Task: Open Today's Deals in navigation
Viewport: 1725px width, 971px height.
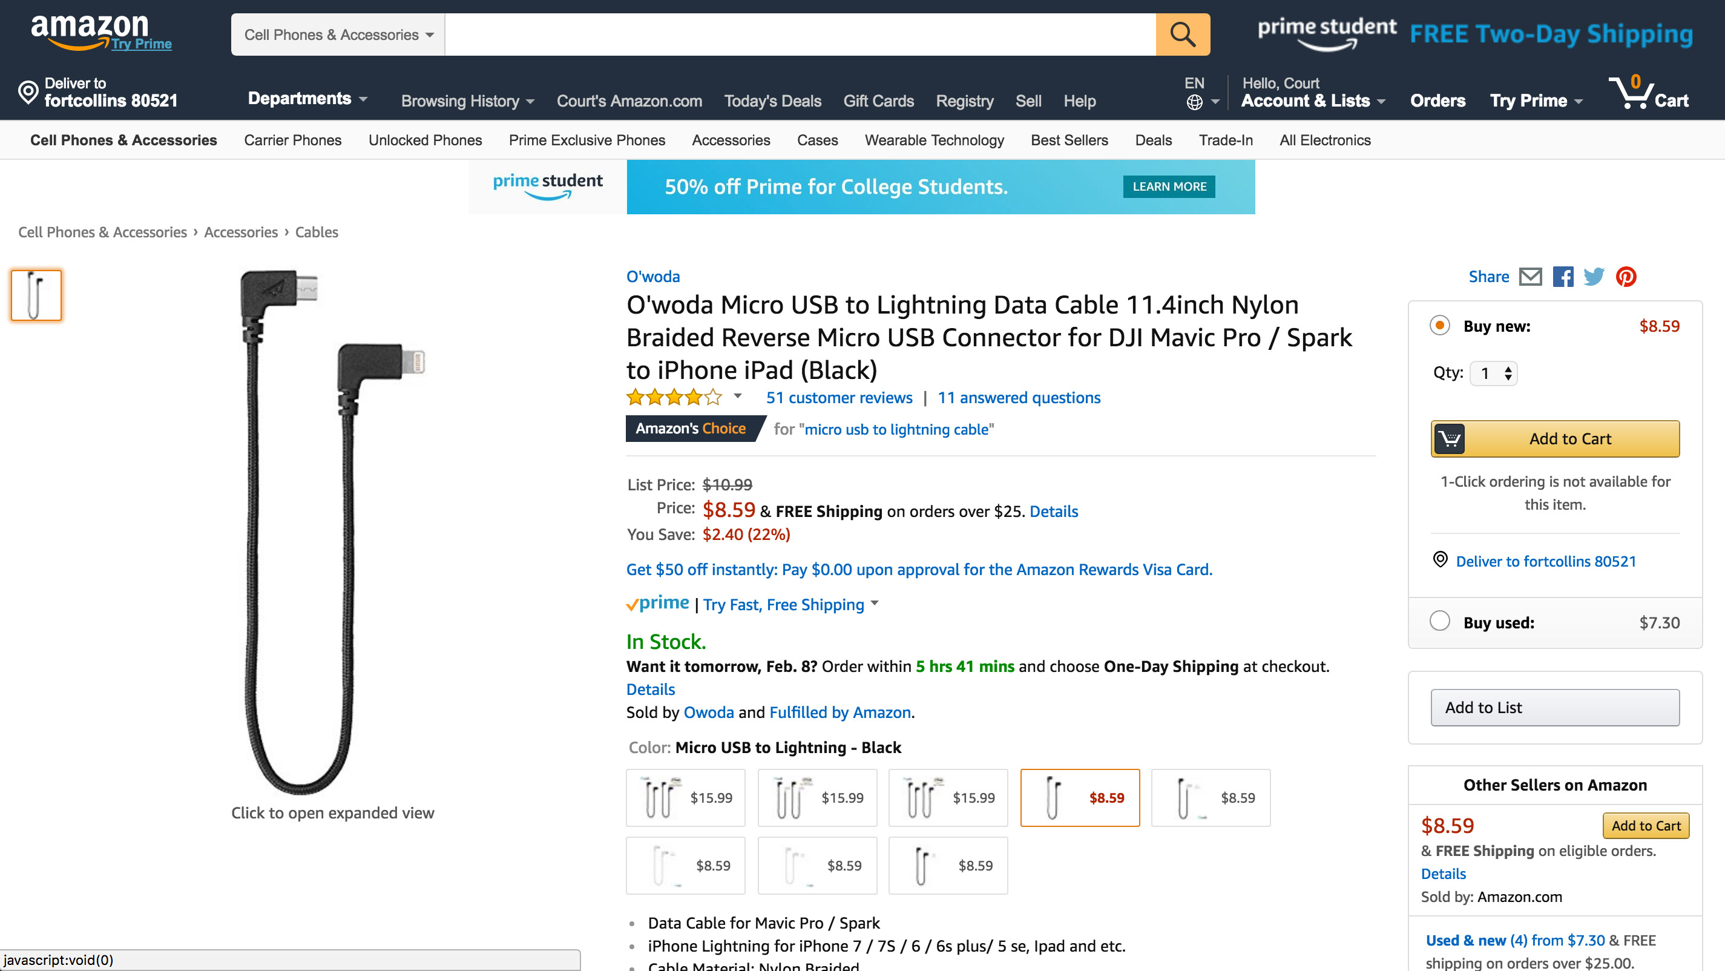Action: [x=772, y=101]
